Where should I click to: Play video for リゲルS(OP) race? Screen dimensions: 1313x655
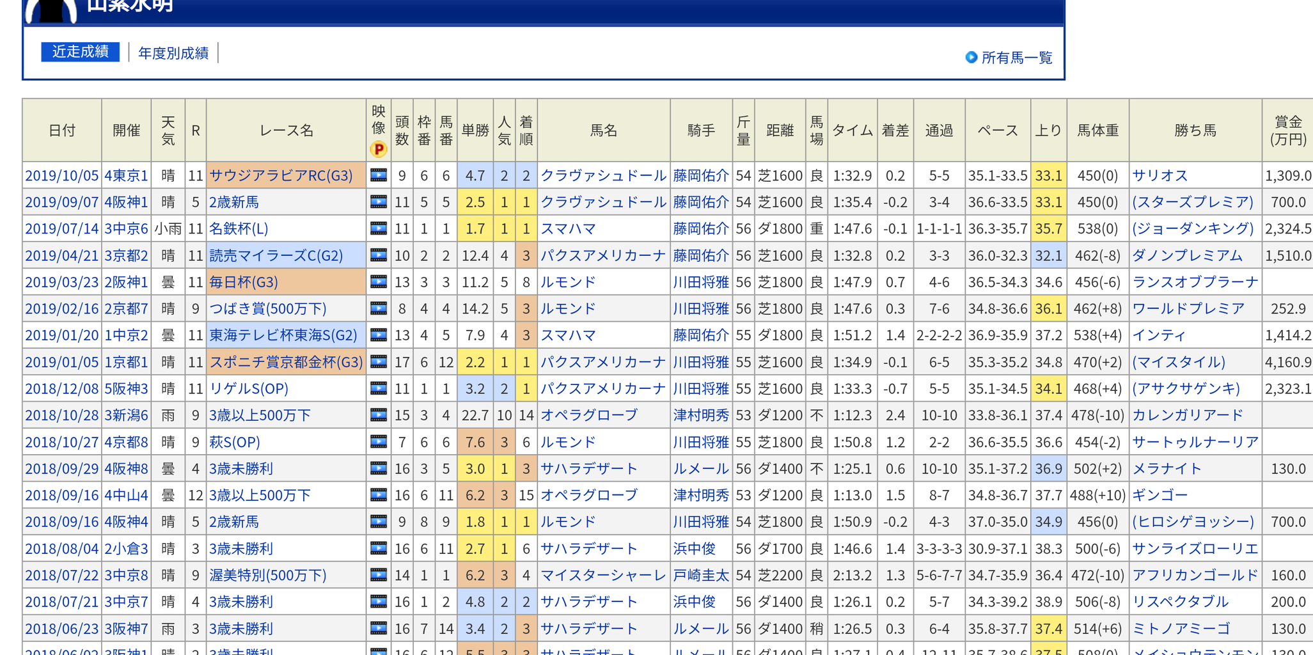click(378, 388)
